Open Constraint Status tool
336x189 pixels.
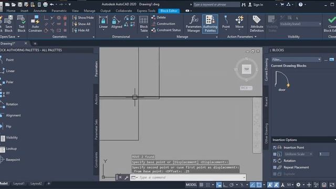166,30
